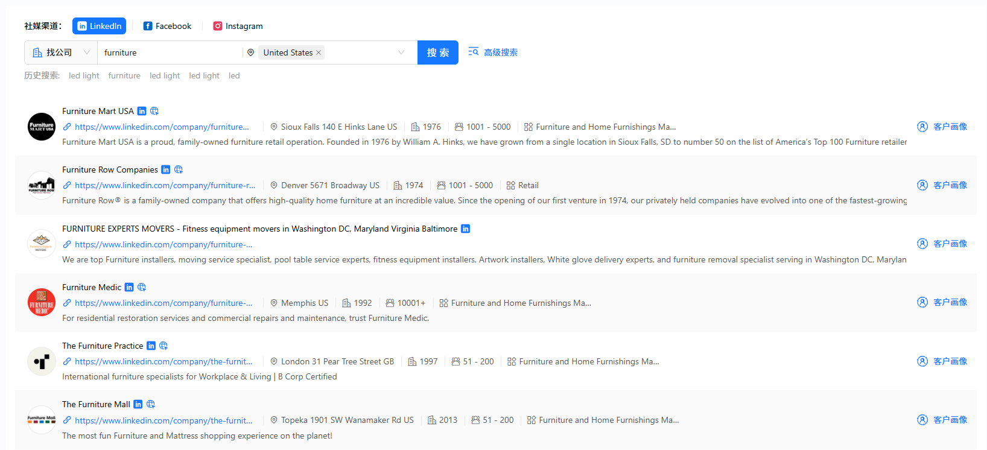
Task: Click Furniture Medic company logo thumbnail
Action: pos(42,302)
